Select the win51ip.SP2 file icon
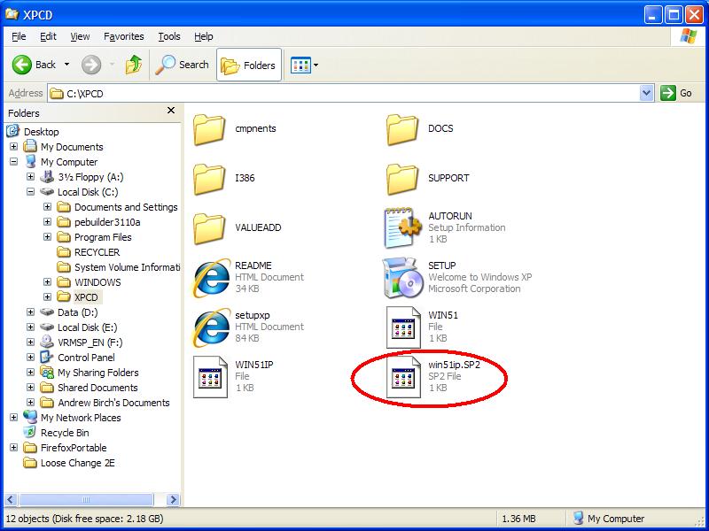709x531 pixels. pyautogui.click(x=403, y=377)
